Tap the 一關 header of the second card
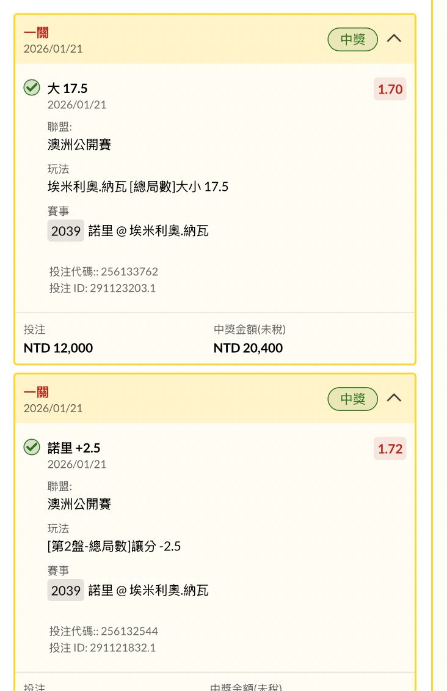The width and height of the screenshot is (447, 691). (x=36, y=393)
